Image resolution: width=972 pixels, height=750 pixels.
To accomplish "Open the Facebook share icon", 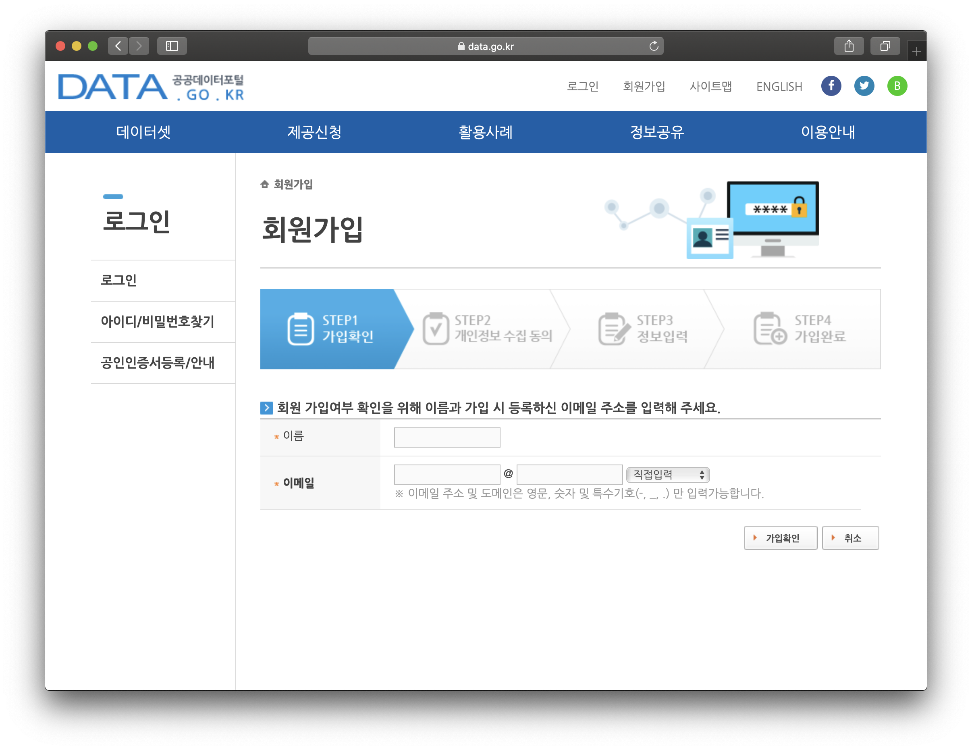I will coord(831,86).
